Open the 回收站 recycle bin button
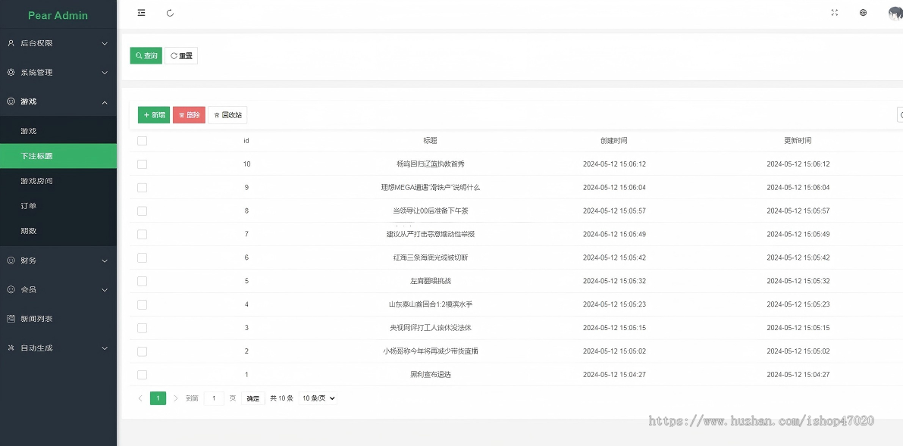The width and height of the screenshot is (903, 446). [x=227, y=115]
